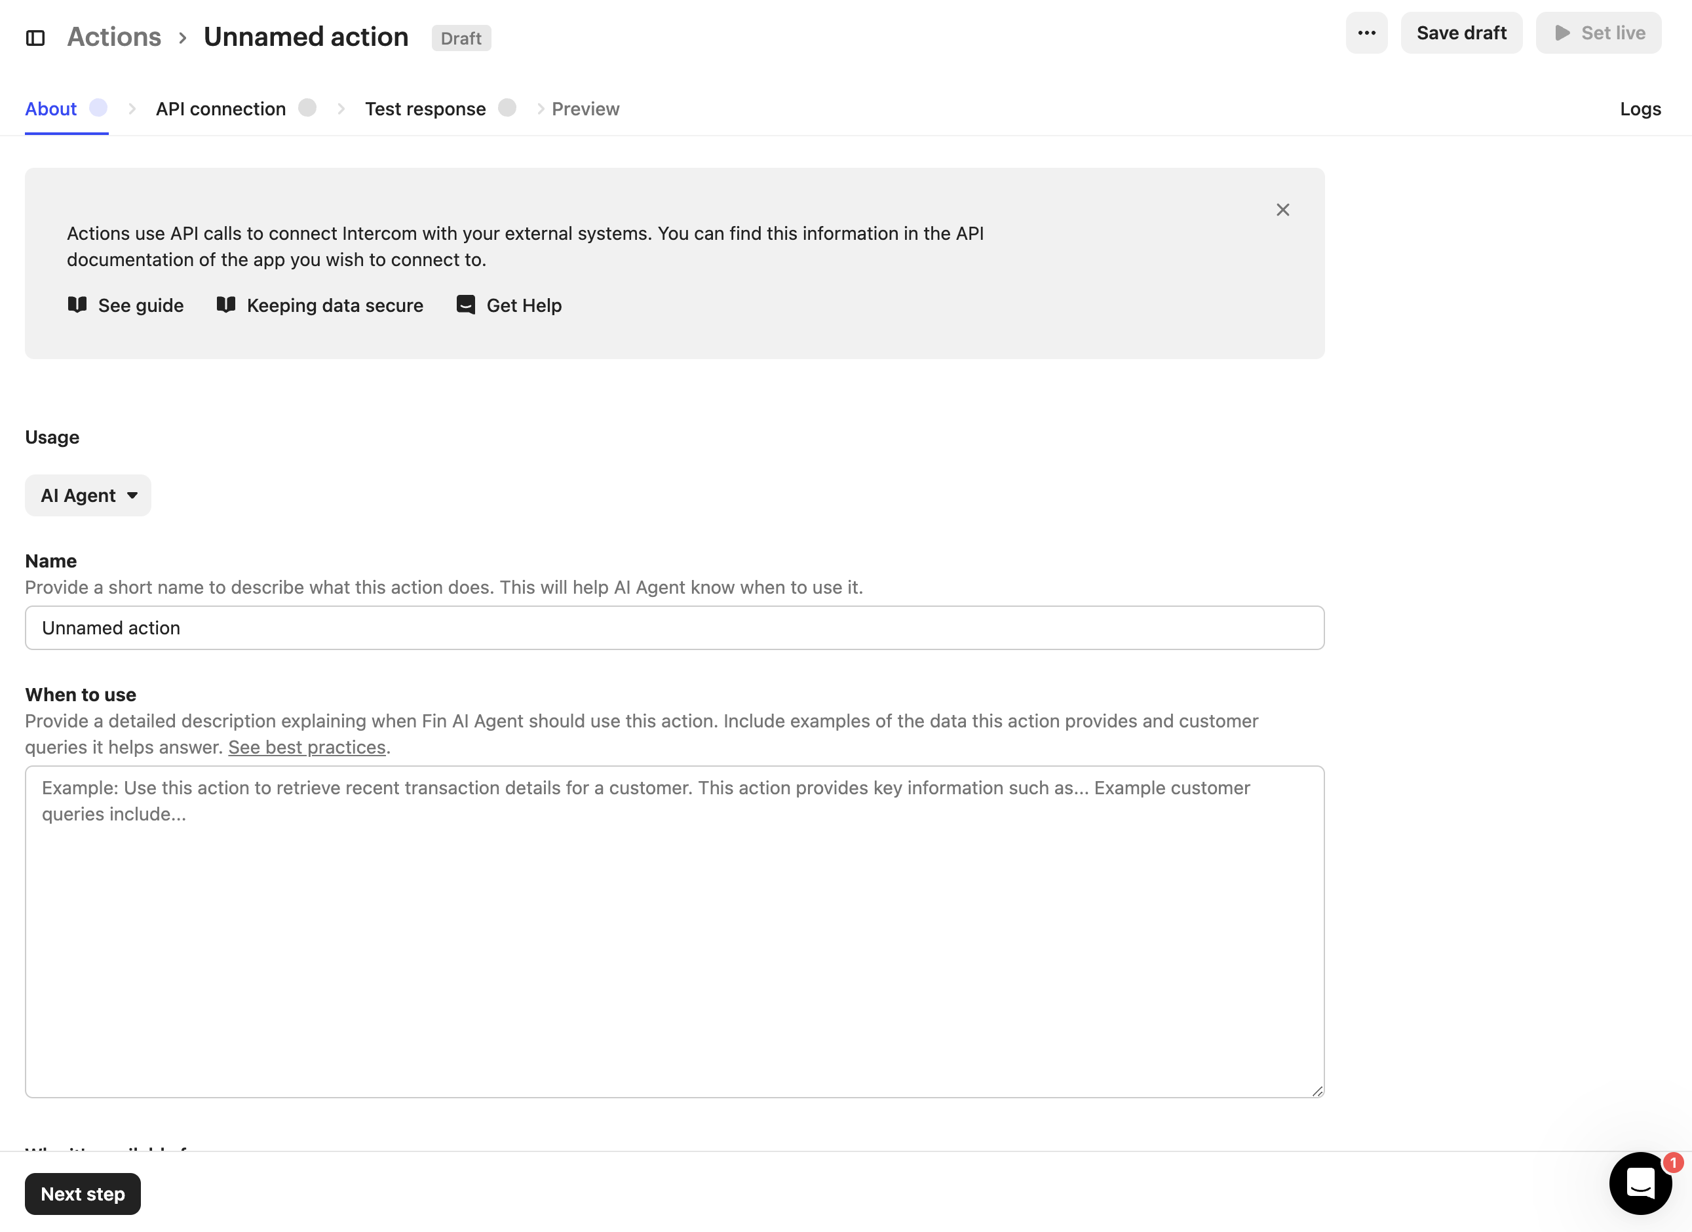Click the Save draft button

click(1461, 33)
